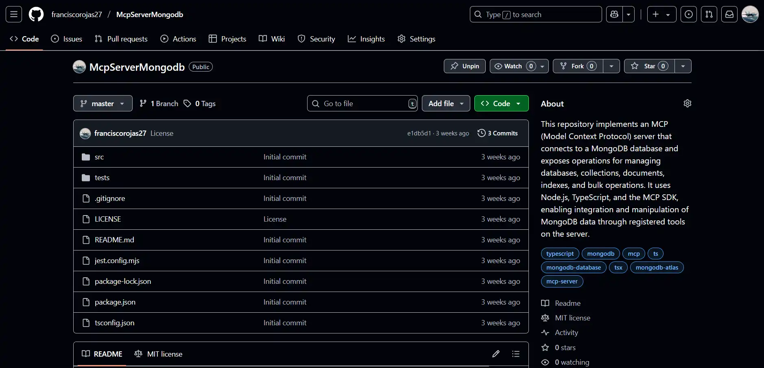The width and height of the screenshot is (764, 368).
Task: Unpin the repository
Action: [x=465, y=66]
